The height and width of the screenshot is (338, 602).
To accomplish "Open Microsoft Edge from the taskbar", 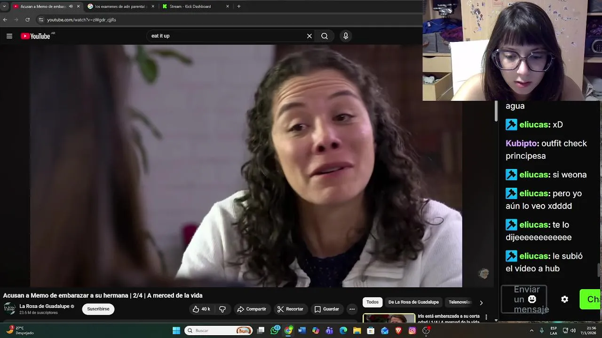I will [343, 330].
